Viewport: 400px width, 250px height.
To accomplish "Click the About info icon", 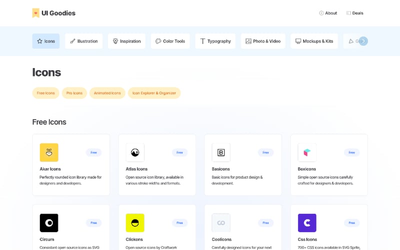I will click(x=321, y=13).
